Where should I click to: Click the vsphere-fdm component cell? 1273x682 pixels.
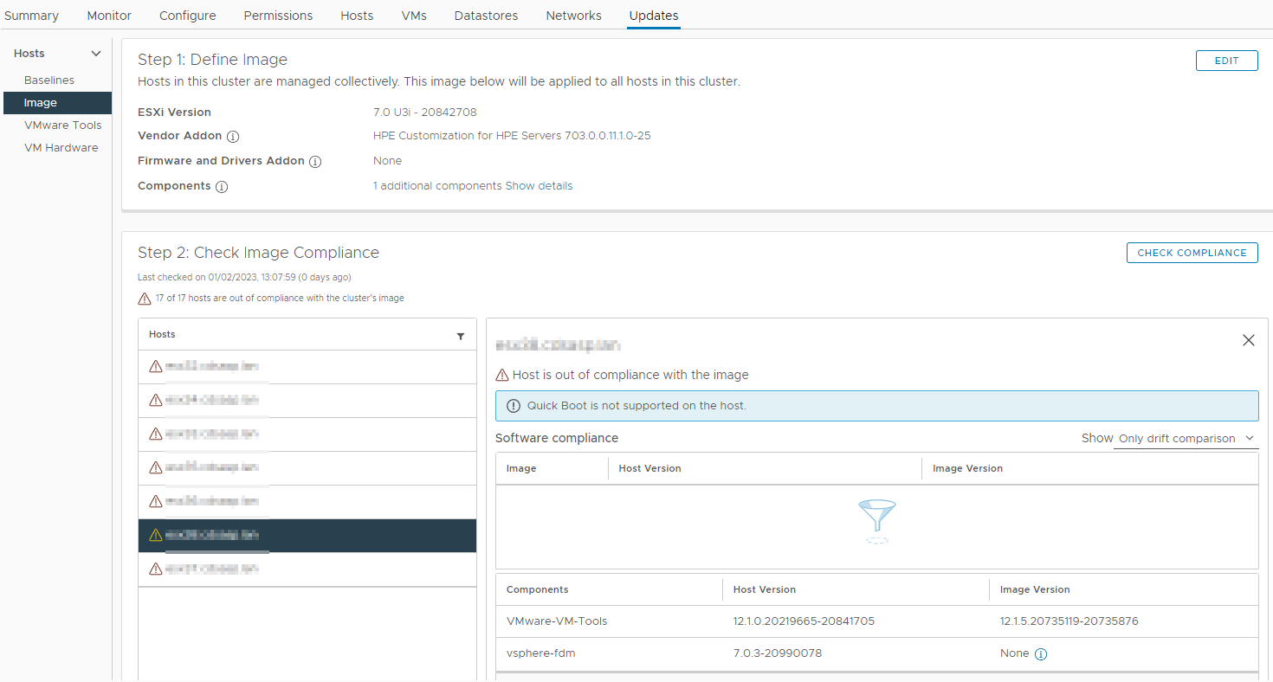[x=541, y=653]
